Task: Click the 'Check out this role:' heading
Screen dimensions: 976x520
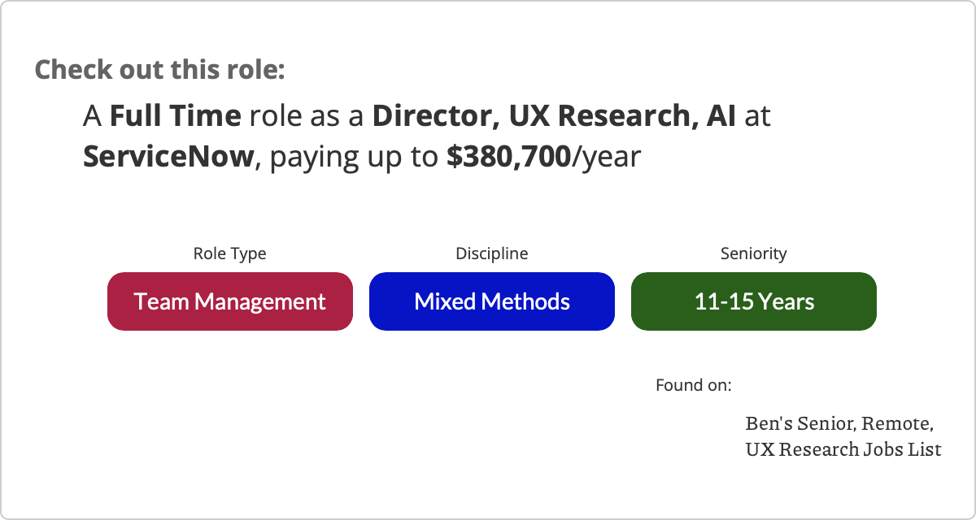Action: click(160, 69)
